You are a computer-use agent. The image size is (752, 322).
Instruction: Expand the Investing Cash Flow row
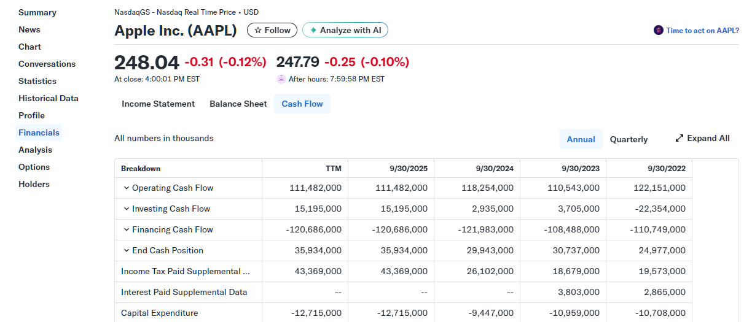[x=127, y=209]
